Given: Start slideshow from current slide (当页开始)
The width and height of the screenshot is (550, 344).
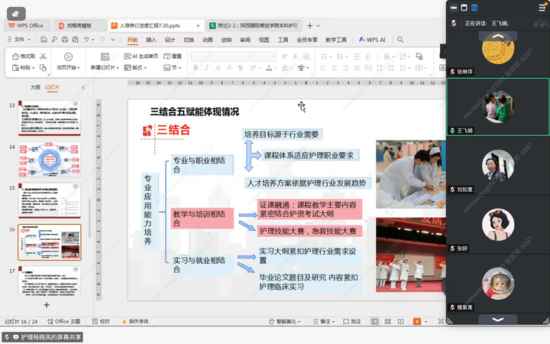Looking at the screenshot, I should (x=68, y=61).
